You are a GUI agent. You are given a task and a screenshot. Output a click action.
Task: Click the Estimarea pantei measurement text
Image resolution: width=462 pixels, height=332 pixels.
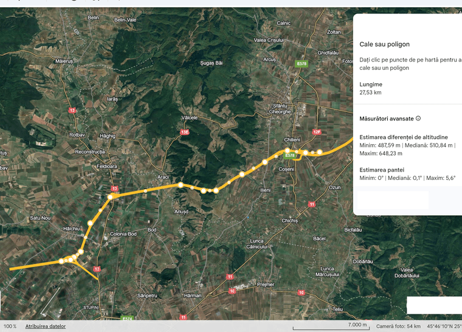coord(389,169)
